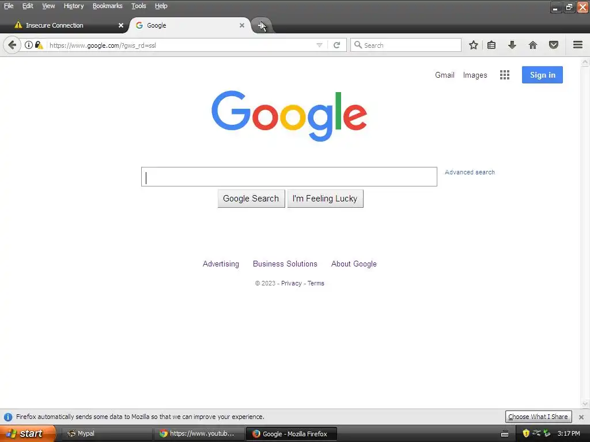The width and height of the screenshot is (590, 442).
Task: Click the padlock warning icon in address bar
Action: pyautogui.click(x=39, y=45)
